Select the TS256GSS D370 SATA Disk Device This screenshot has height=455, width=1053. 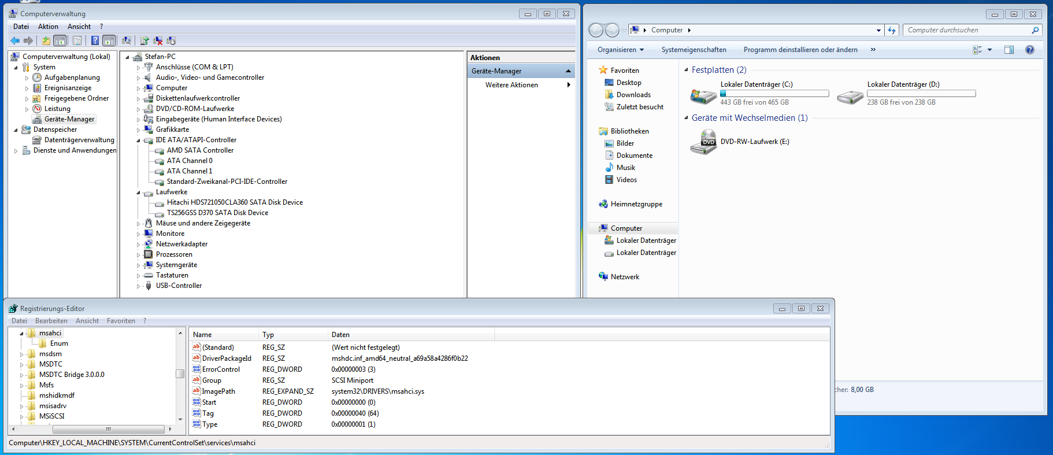click(217, 213)
